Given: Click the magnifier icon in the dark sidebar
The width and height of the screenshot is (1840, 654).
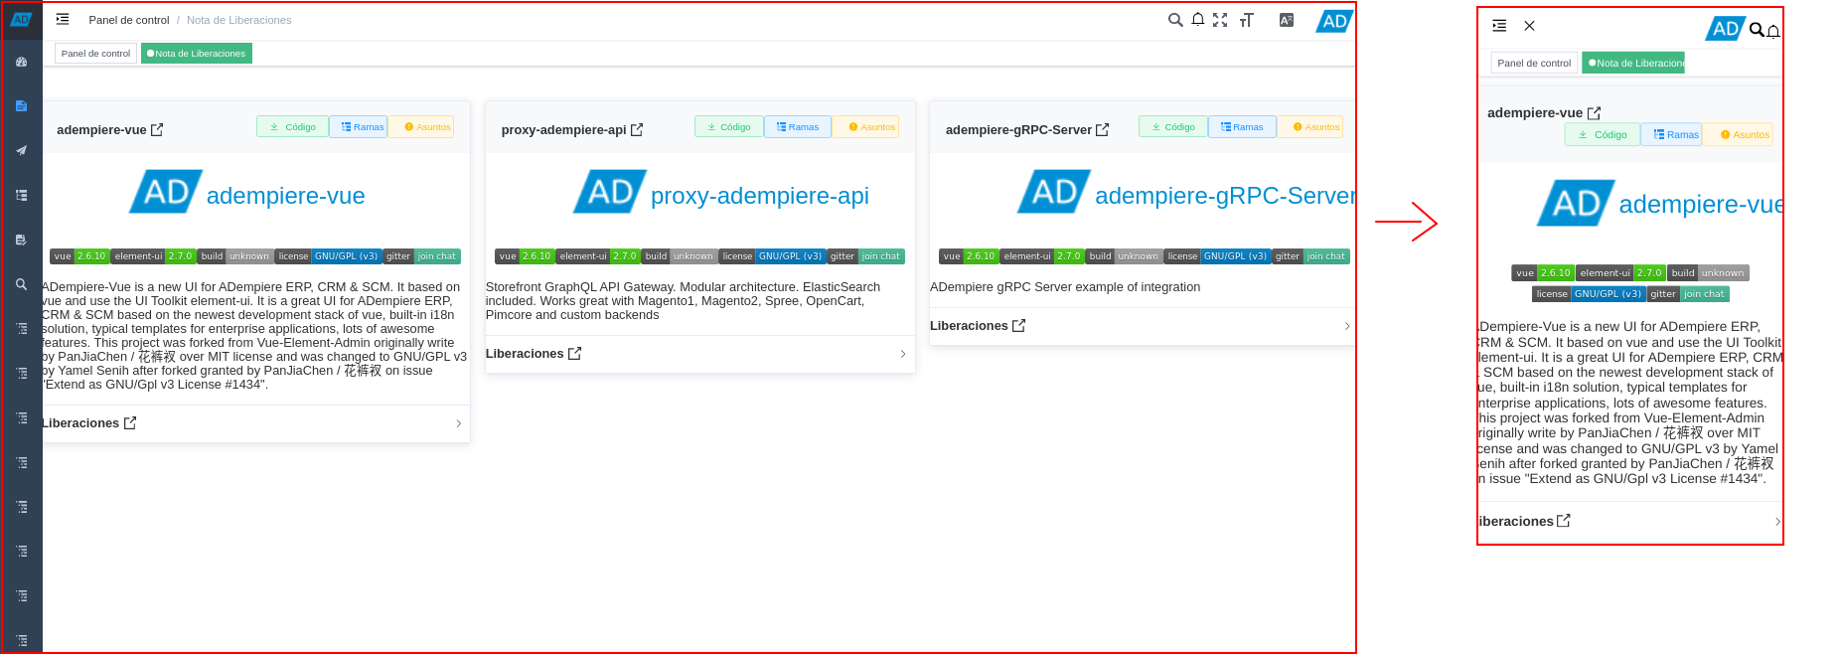Looking at the screenshot, I should (x=21, y=284).
